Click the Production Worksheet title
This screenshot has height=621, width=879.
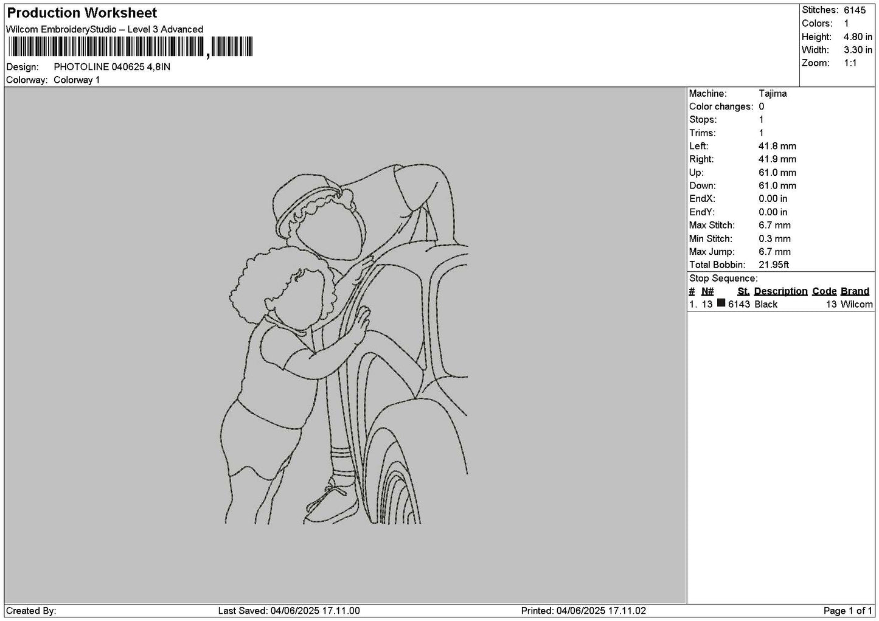pyautogui.click(x=82, y=13)
